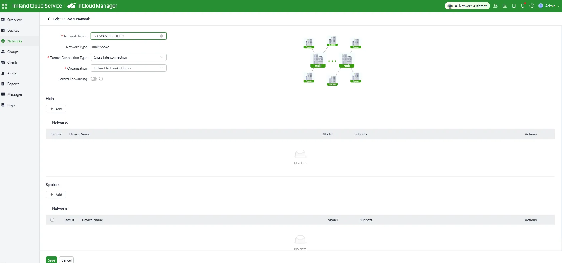The width and height of the screenshot is (562, 263).
Task: Launch the AI Network Assistant
Action: 467,6
